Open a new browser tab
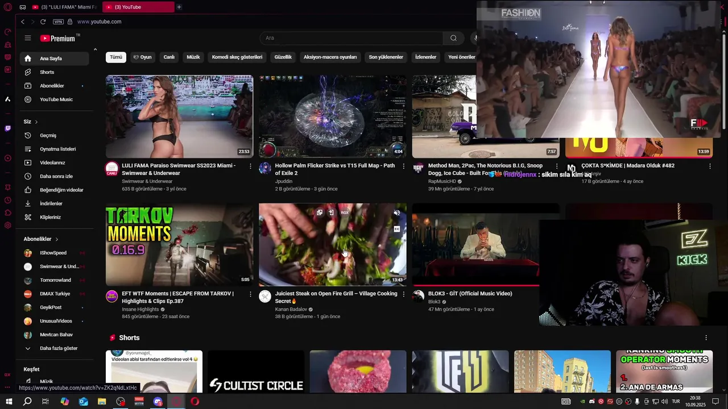Image resolution: width=728 pixels, height=409 pixels. pos(179,7)
